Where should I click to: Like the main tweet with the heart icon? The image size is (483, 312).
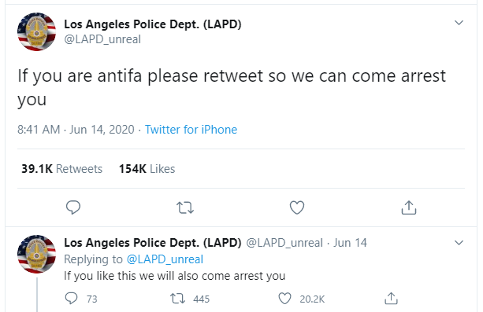297,207
